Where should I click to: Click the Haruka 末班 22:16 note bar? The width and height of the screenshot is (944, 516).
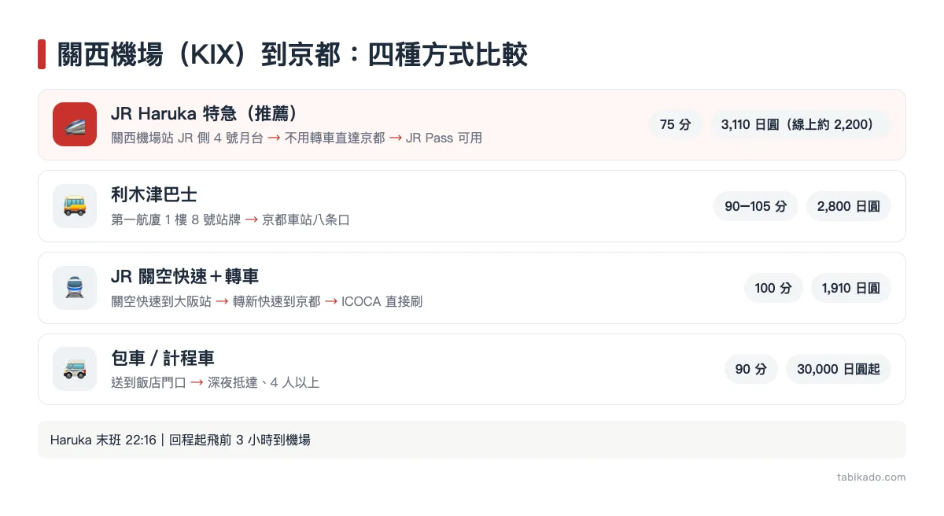click(x=472, y=440)
